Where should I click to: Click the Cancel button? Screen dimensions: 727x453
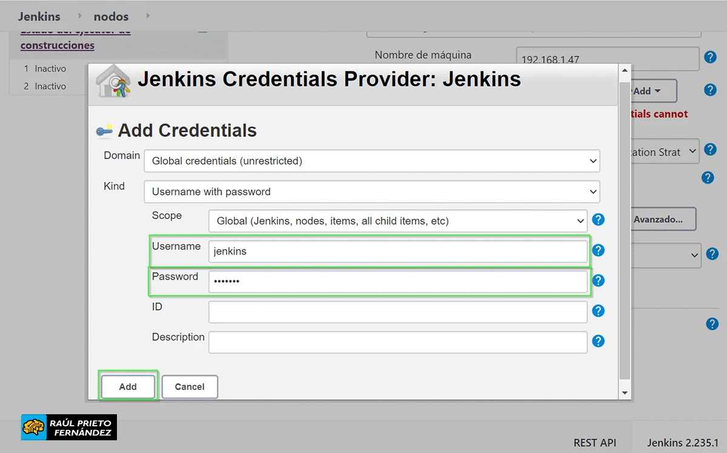[190, 386]
